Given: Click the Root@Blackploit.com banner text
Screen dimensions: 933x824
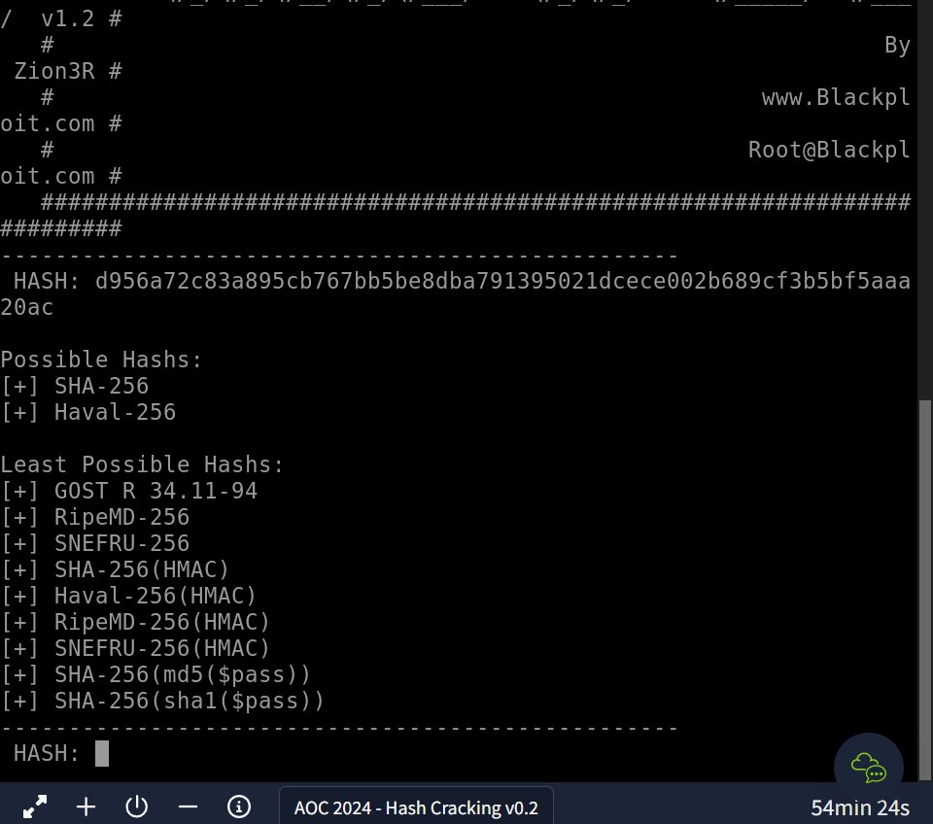Looking at the screenshot, I should pos(828,150).
